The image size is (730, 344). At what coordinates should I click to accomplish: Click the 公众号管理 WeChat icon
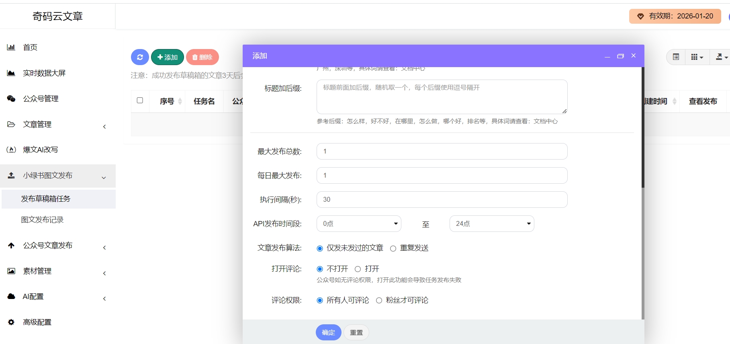click(11, 99)
